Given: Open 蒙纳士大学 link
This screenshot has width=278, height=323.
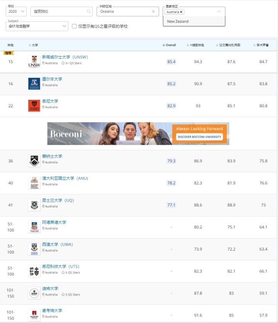Looking at the screenshot, I should (x=52, y=156).
